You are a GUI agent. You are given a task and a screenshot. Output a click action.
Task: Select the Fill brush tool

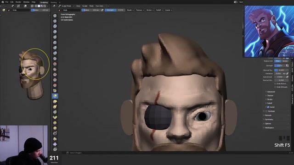[x=55, y=75]
